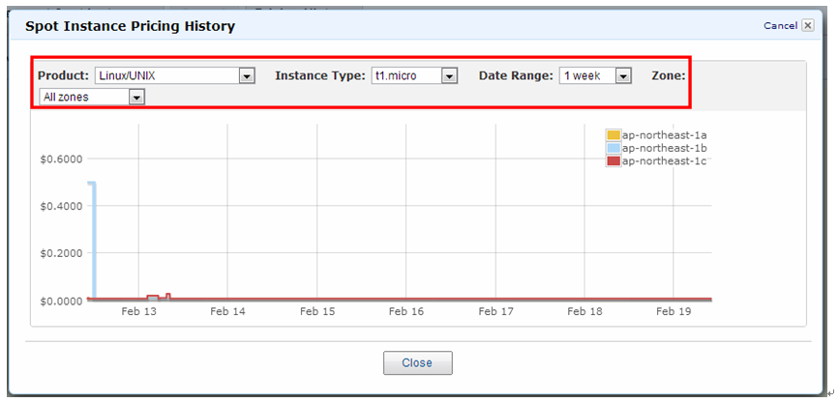839x403 pixels.
Task: Click the $0.0000 price axis label
Action: (x=62, y=301)
